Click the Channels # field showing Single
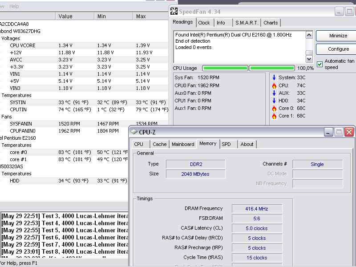 [317, 164]
